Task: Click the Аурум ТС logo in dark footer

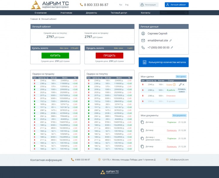Action: click(110, 172)
